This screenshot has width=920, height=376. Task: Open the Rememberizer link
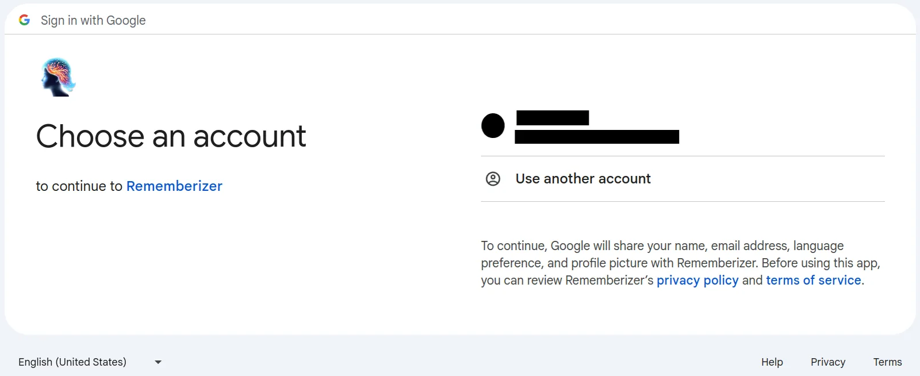(x=174, y=186)
